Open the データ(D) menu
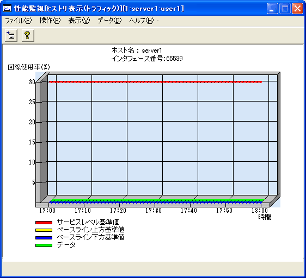The height and width of the screenshot is (278, 306). pyautogui.click(x=109, y=21)
